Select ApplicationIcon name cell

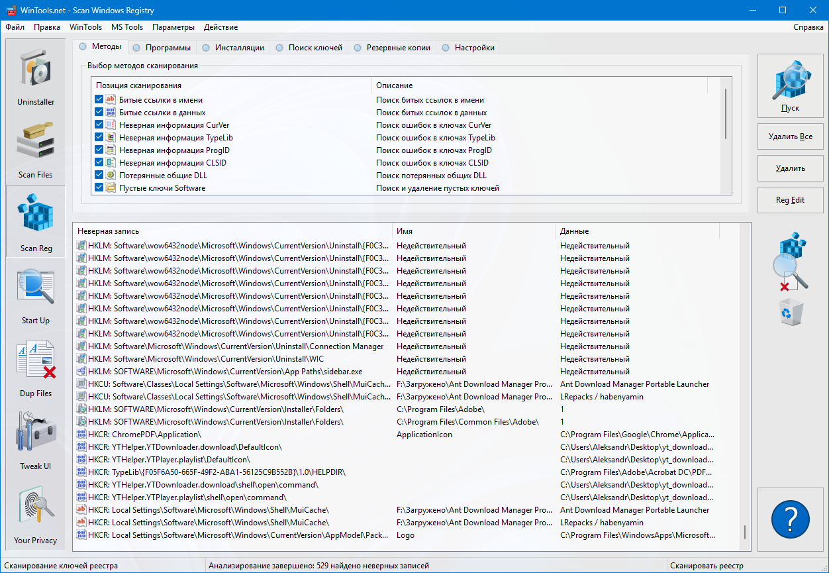click(x=424, y=435)
